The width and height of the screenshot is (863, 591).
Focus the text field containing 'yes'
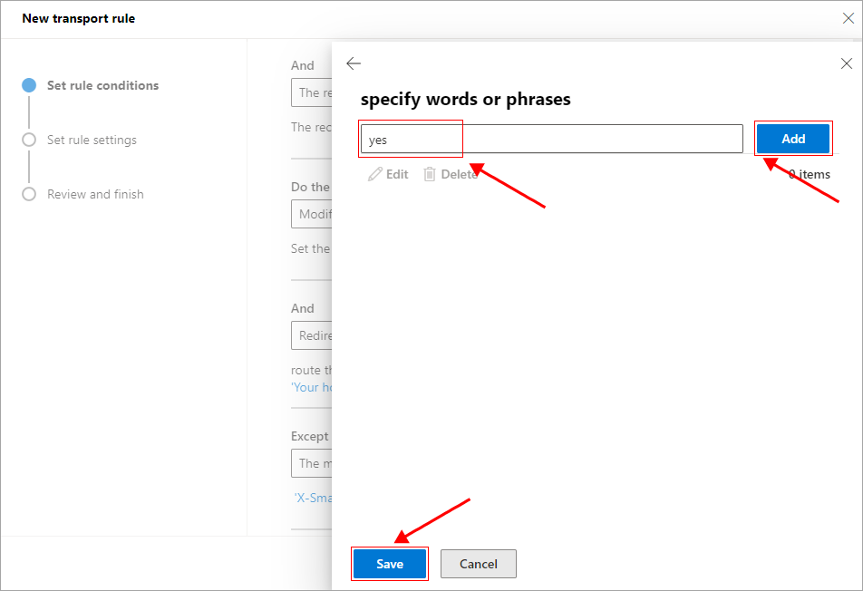[551, 140]
